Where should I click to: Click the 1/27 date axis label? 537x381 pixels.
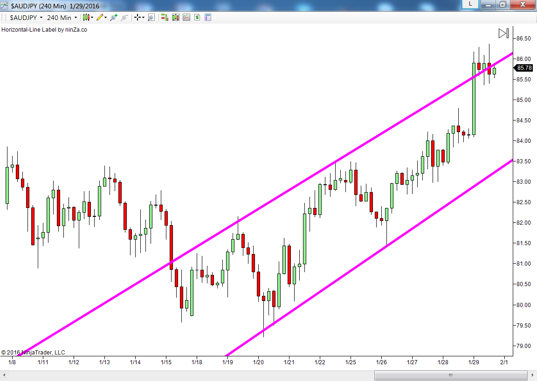[413, 362]
